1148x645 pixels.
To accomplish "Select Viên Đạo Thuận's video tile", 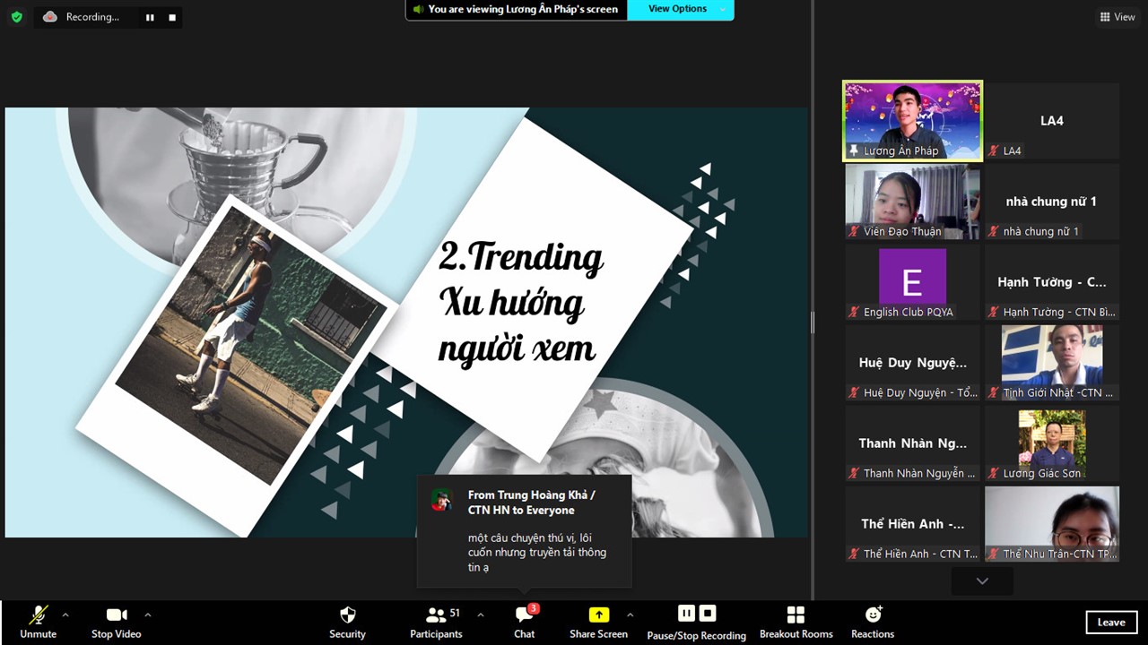I will pos(912,202).
